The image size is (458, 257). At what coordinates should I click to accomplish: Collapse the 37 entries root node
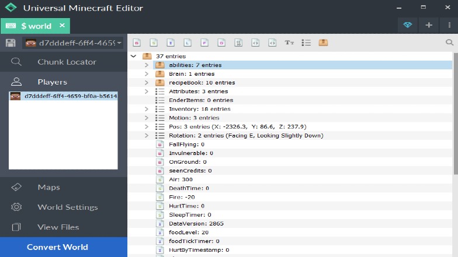tap(133, 56)
